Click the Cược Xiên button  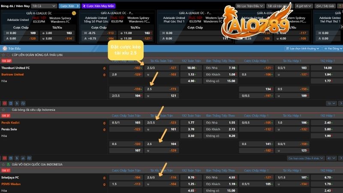tap(69, 6)
